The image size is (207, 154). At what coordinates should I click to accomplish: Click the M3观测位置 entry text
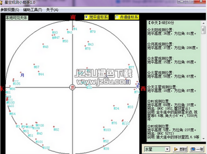click(x=159, y=126)
